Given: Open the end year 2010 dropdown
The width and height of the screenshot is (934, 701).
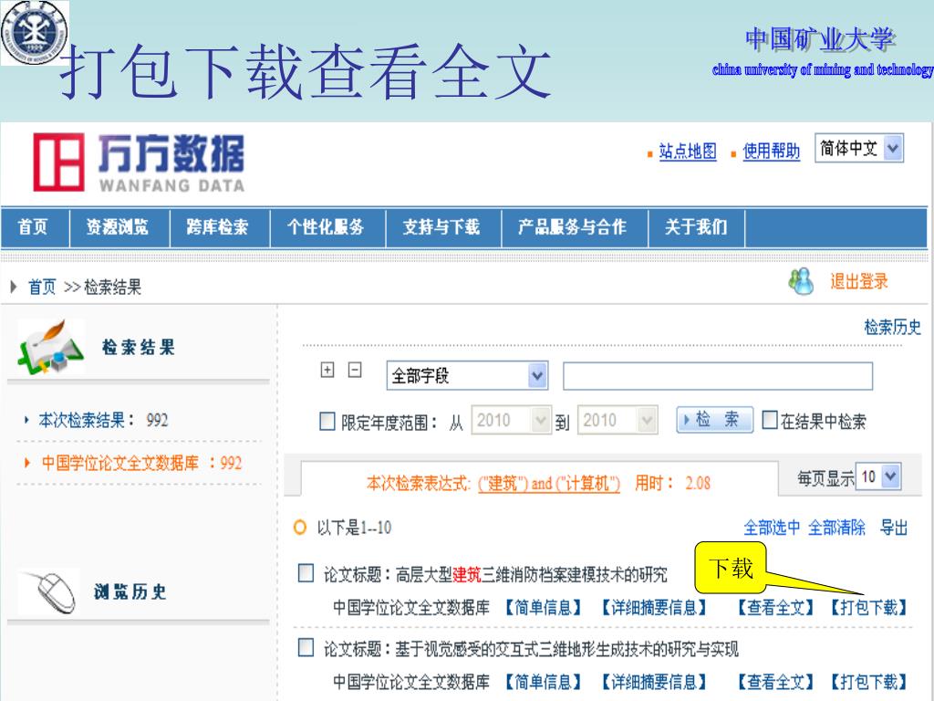Looking at the screenshot, I should click(x=617, y=420).
